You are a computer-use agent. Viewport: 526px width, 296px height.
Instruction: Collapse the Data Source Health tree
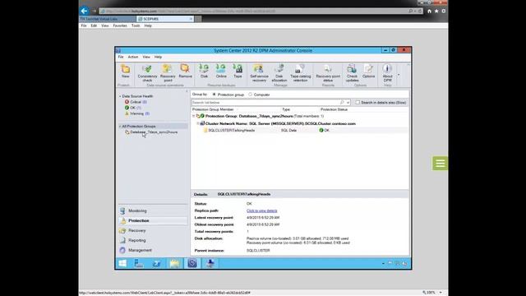(x=120, y=96)
